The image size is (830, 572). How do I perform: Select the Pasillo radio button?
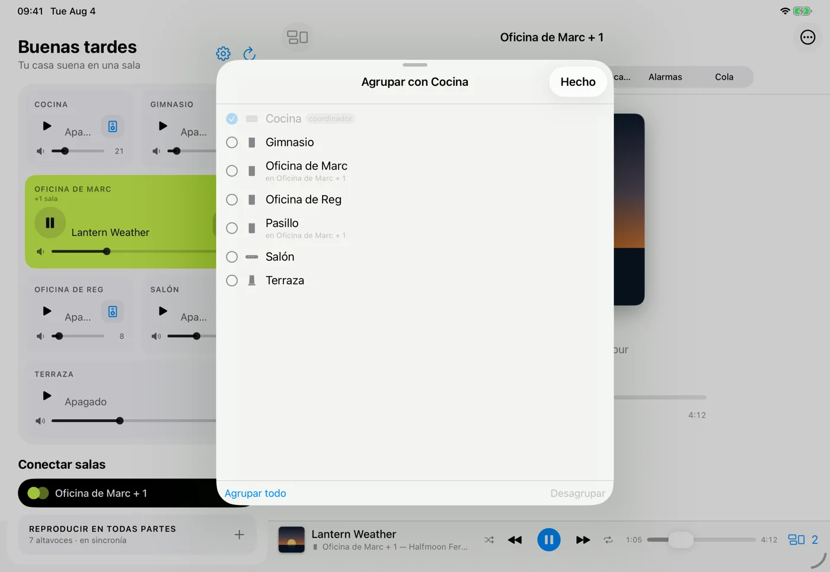(232, 228)
